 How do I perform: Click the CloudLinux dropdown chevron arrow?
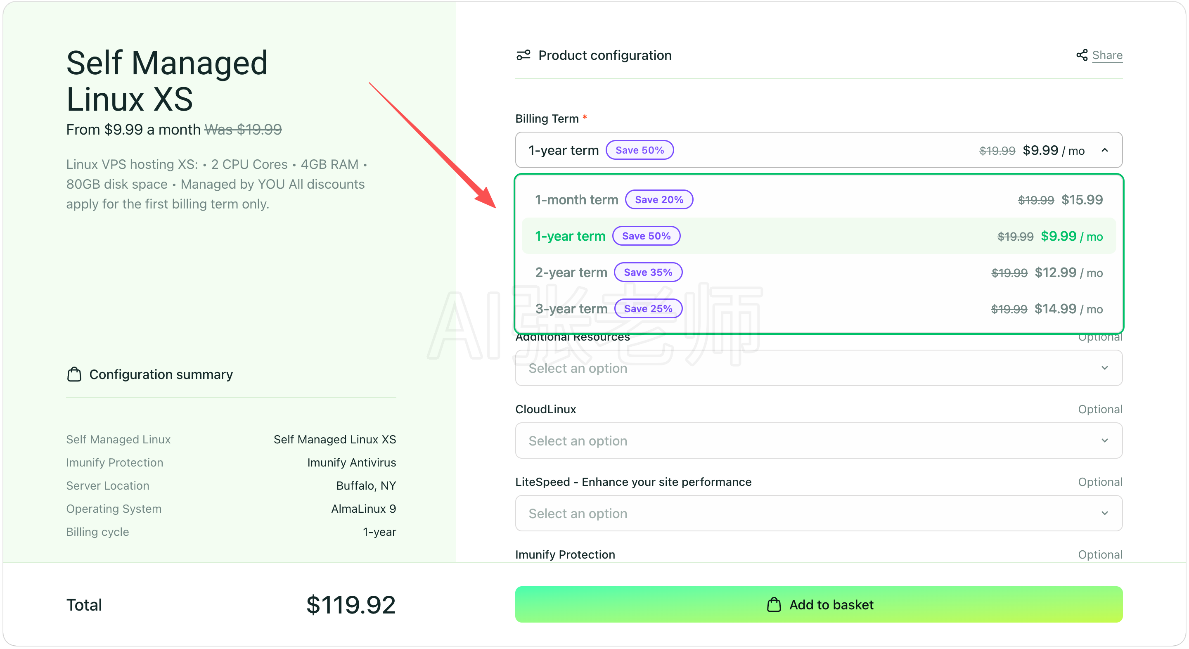click(x=1104, y=441)
